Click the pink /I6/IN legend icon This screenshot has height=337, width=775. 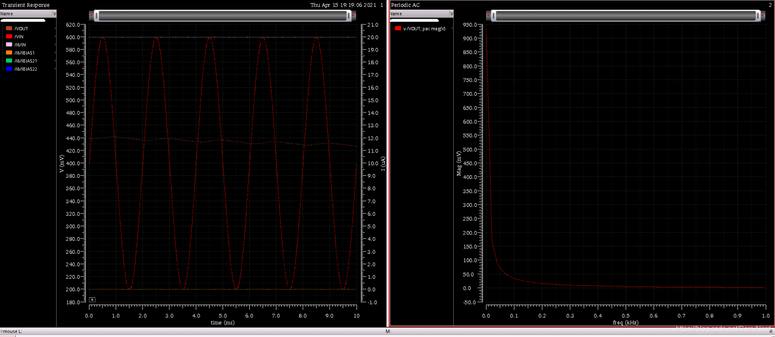[x=9, y=44]
